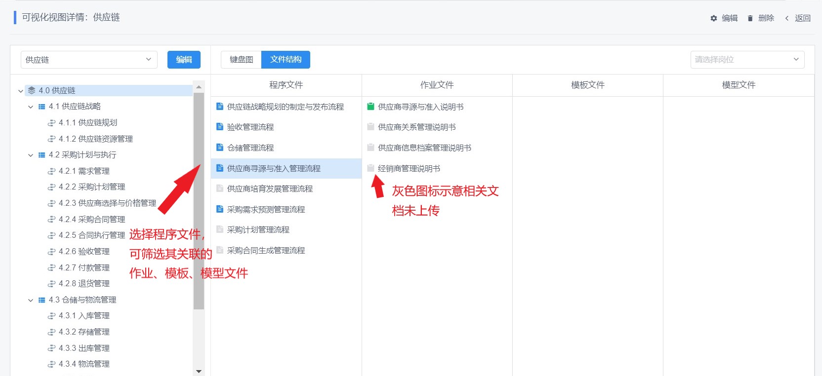The height and width of the screenshot is (376, 822).
Task: Collapse the 4.2 采购计划与执行 node
Action: coord(31,155)
